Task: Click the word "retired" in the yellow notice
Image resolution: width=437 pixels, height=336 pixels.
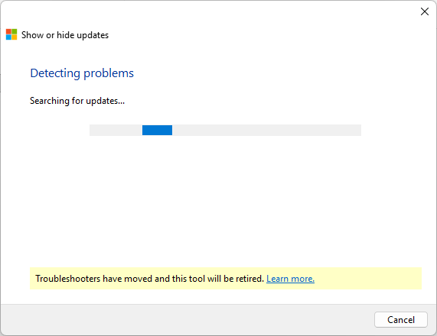Action: point(249,279)
